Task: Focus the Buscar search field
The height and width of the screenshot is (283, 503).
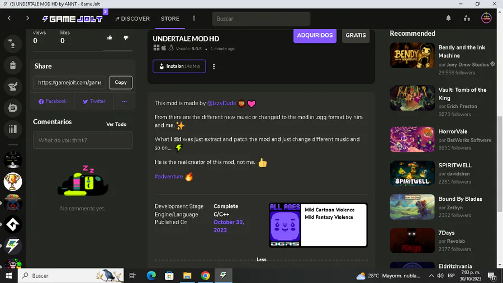Action: click(x=261, y=18)
